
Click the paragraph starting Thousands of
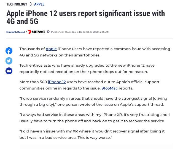(x=95, y=52)
